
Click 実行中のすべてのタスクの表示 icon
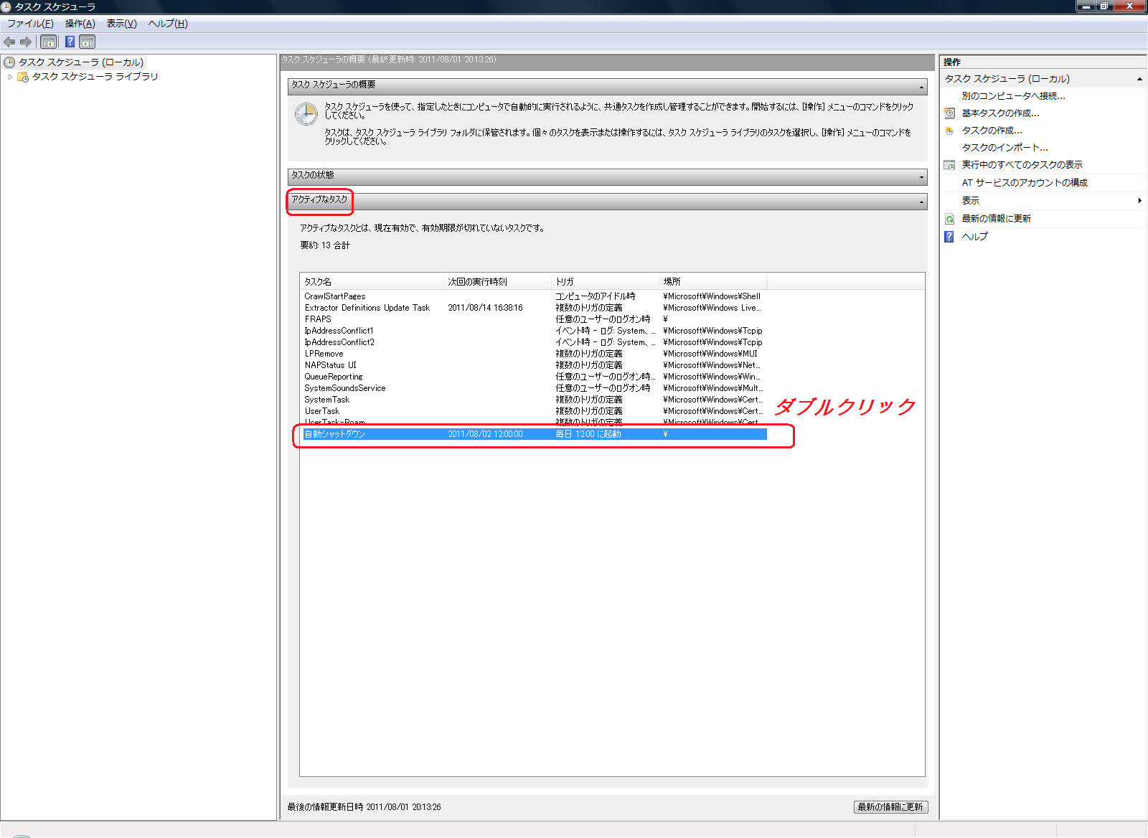949,165
